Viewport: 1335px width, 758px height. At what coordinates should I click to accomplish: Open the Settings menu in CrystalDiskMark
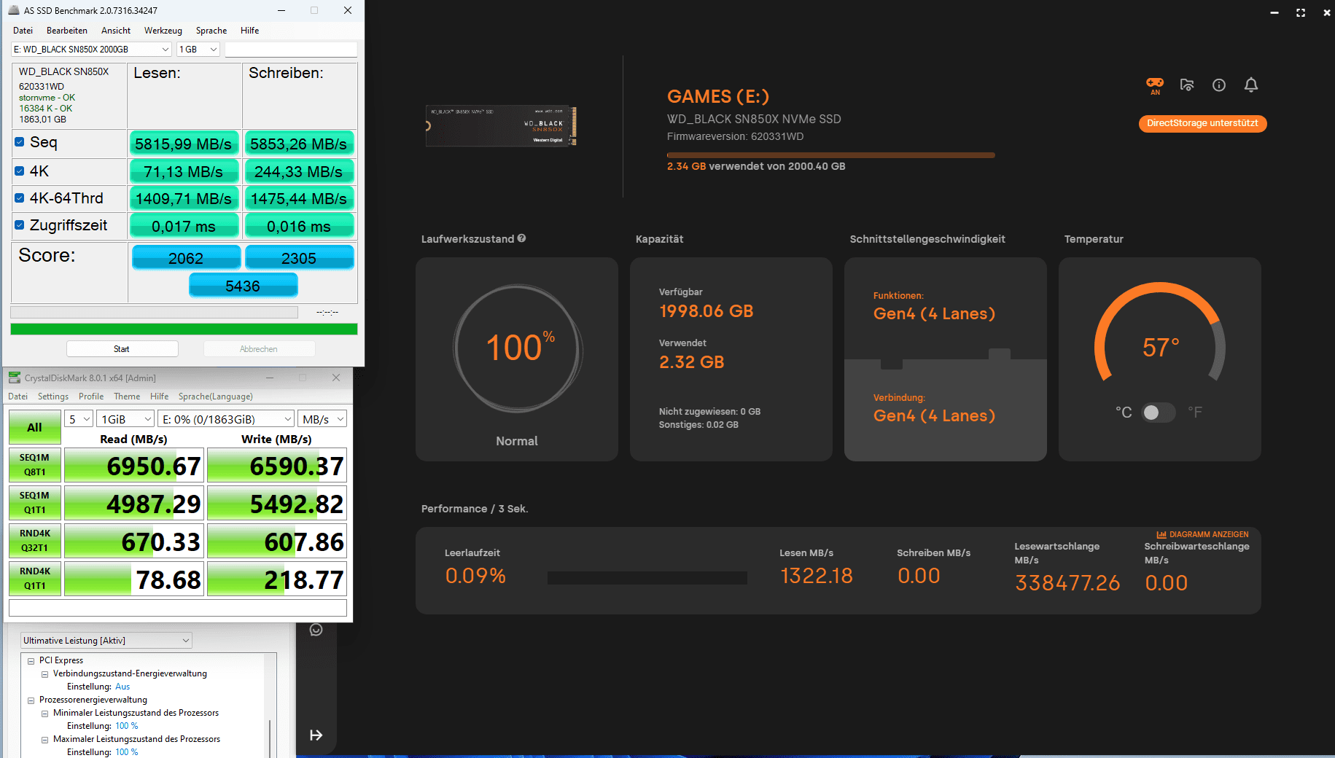tap(53, 396)
